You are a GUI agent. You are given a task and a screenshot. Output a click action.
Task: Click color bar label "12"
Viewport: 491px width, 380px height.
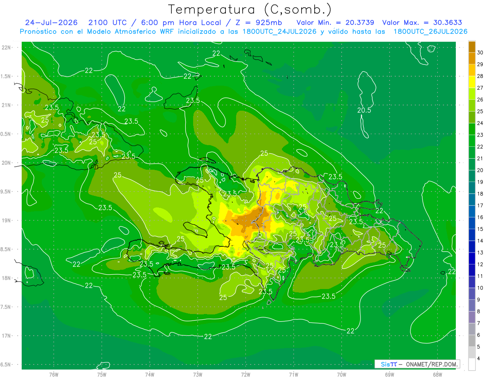tap(480, 264)
